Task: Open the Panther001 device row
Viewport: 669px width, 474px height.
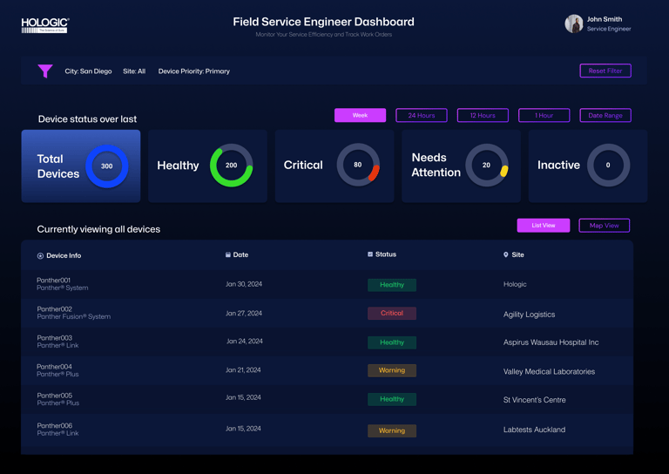Action: coord(328,284)
